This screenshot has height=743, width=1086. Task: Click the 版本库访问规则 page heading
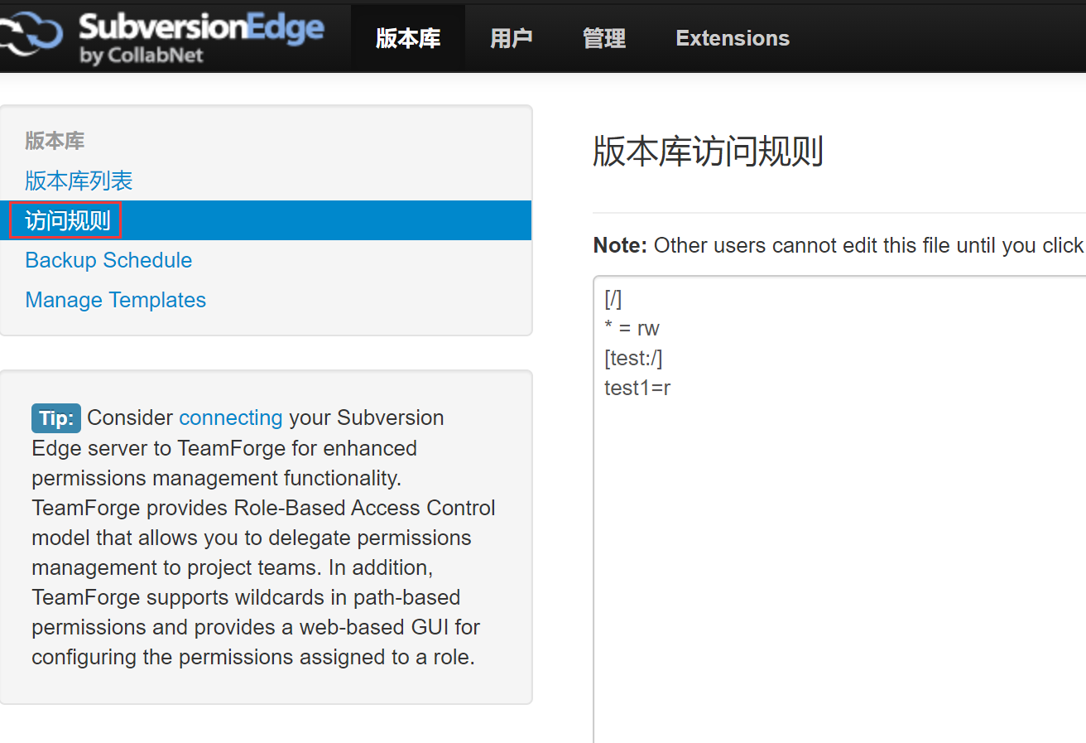(x=708, y=152)
